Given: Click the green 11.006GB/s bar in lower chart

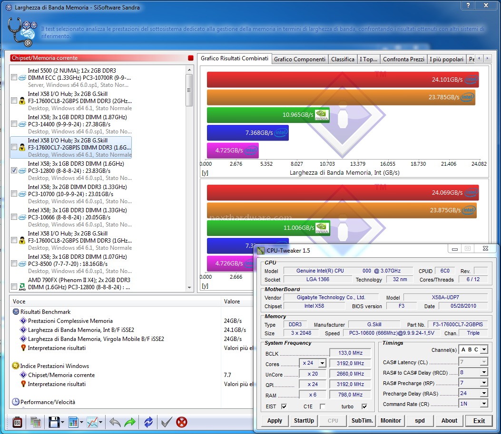Looking at the screenshot, I should (268, 227).
